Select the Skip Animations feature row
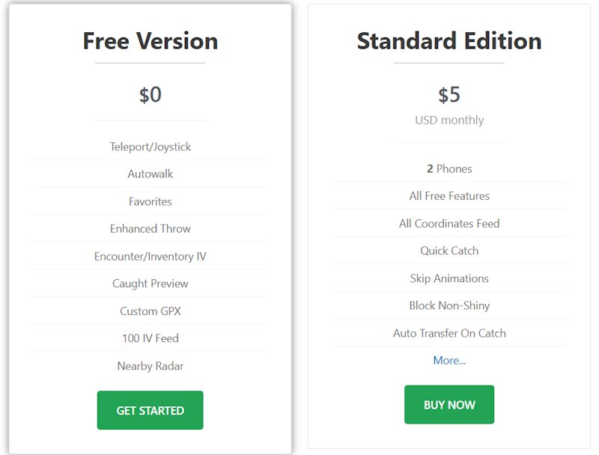Image resolution: width=599 pixels, height=455 pixels. tap(449, 278)
